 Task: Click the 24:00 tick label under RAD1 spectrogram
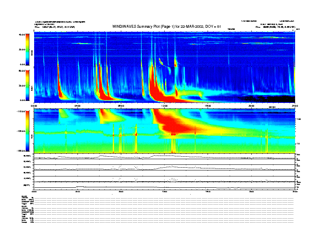(x=295, y=106)
